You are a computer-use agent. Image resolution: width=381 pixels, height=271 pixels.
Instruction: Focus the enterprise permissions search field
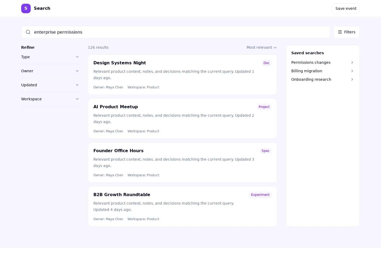(x=176, y=32)
